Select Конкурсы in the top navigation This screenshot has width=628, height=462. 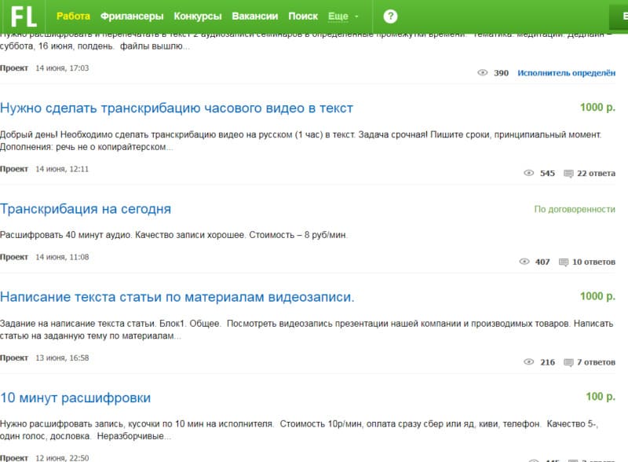click(x=197, y=16)
